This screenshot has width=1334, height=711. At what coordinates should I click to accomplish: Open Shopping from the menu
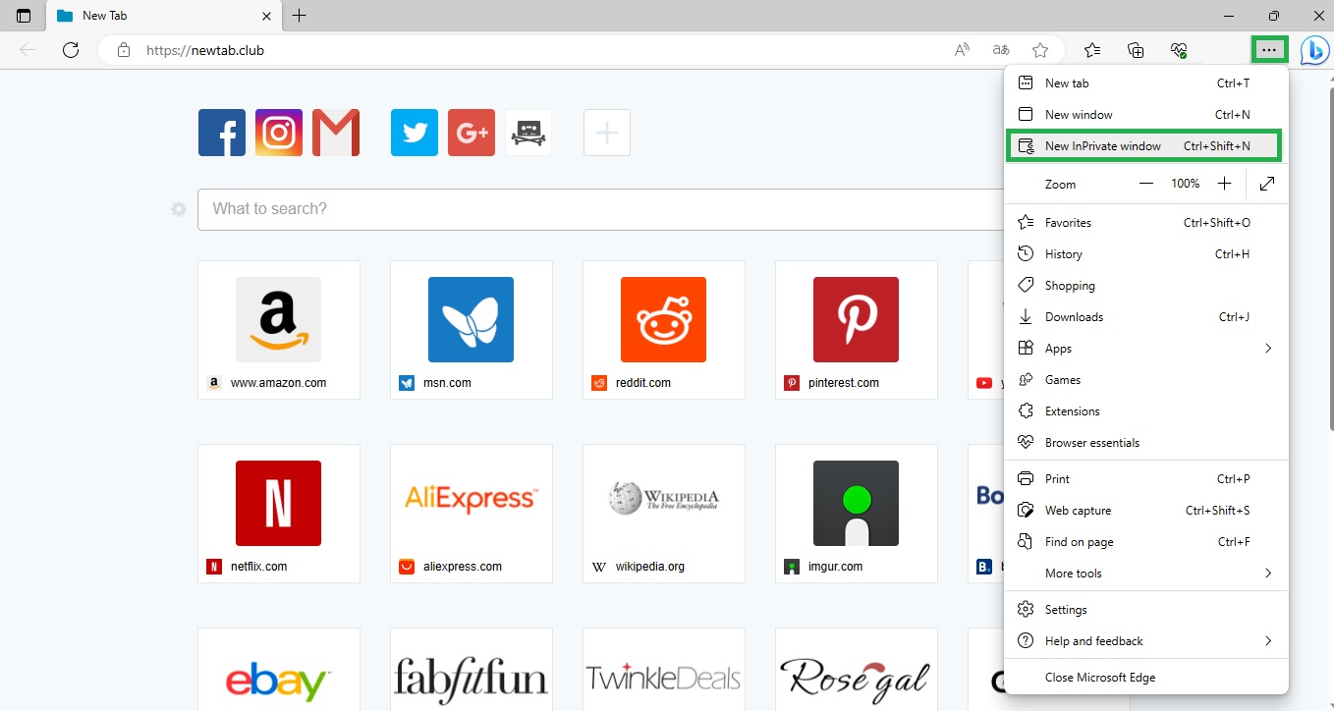click(x=1146, y=286)
